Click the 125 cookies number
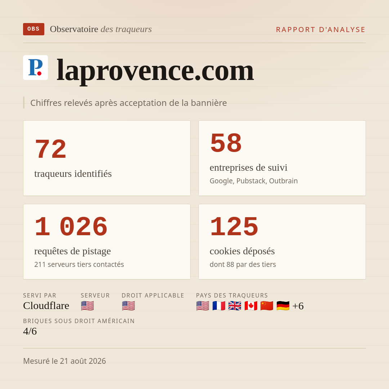Image resolution: width=389 pixels, height=389 pixels. pyautogui.click(x=234, y=227)
